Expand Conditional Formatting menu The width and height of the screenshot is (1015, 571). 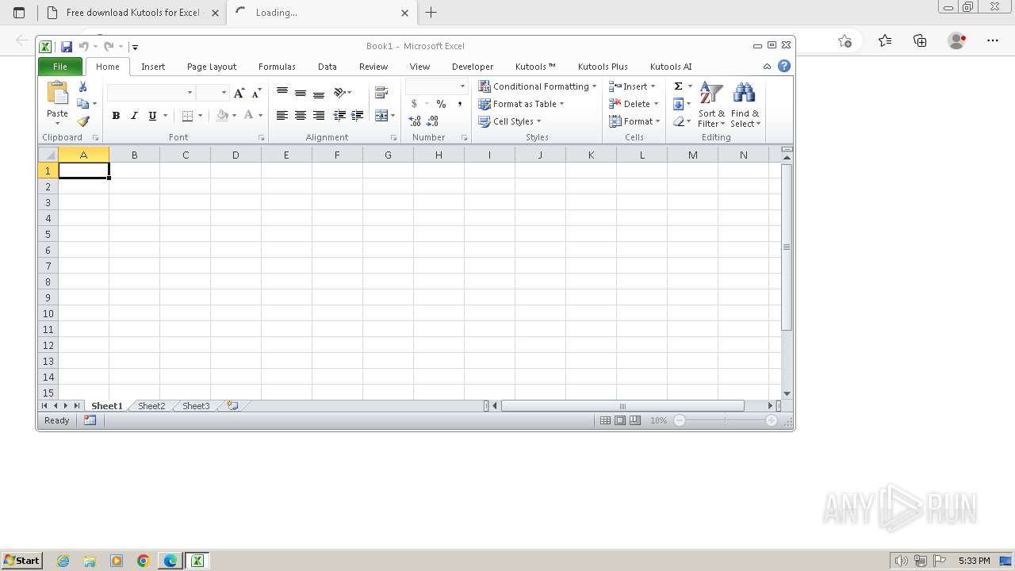click(538, 86)
